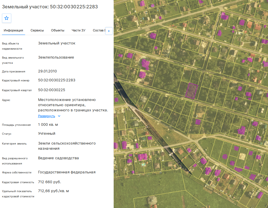Switch to the Объекты tab
This screenshot has width=268, height=208.
tap(58, 30)
